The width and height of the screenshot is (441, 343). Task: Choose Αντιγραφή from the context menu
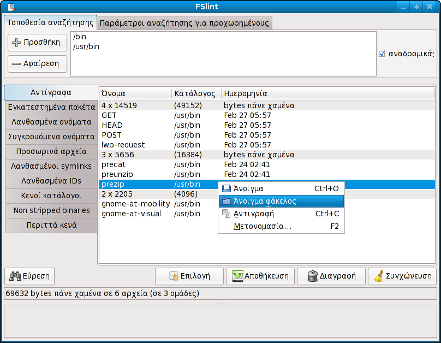pyautogui.click(x=281, y=214)
